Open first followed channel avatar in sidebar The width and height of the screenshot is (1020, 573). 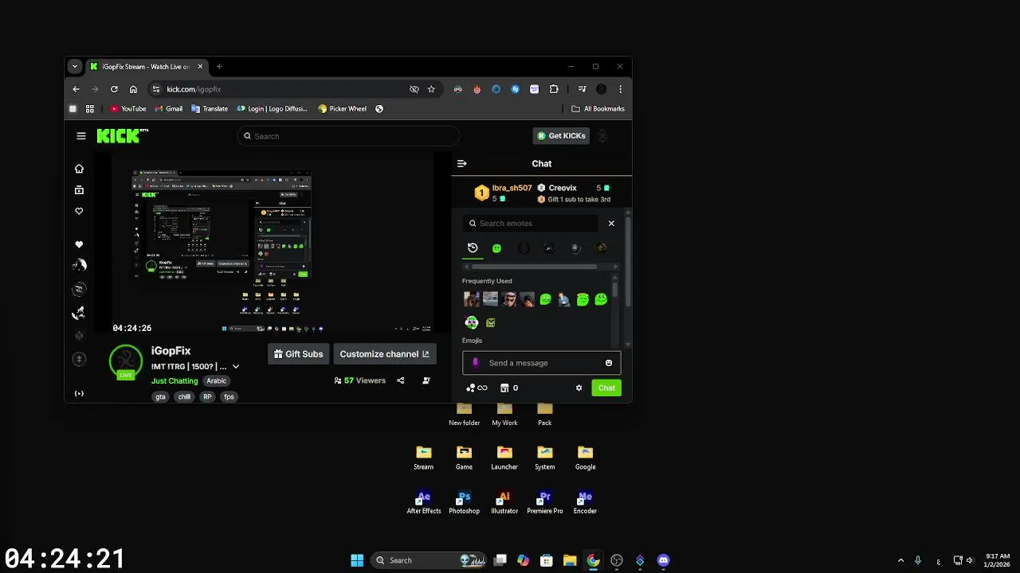coord(79,266)
